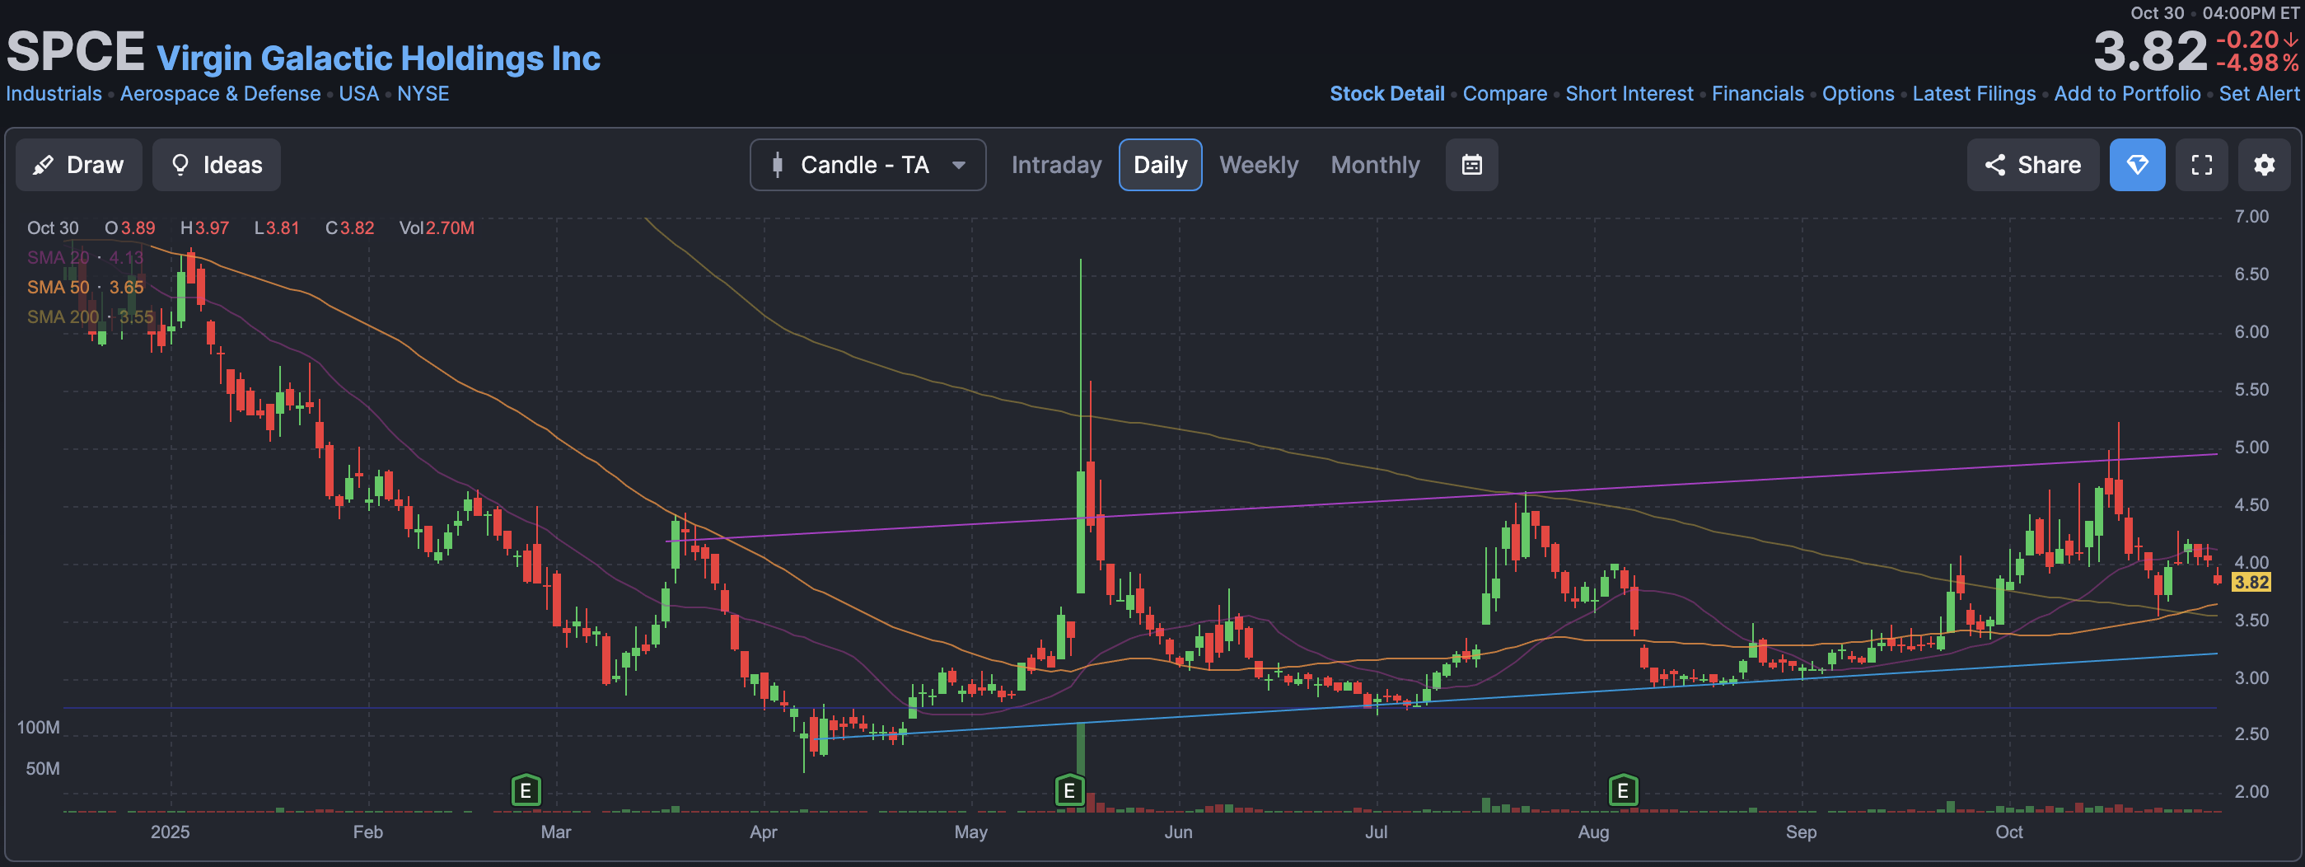The height and width of the screenshot is (867, 2305).
Task: Click the Oct 30 date in OHLC readout
Action: tap(53, 228)
